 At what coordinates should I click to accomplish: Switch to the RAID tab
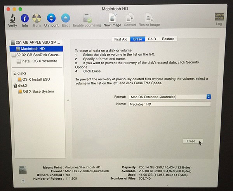coord(151,39)
